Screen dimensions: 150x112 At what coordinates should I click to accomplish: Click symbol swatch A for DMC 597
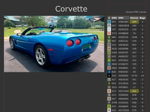pyautogui.click(x=109, y=22)
